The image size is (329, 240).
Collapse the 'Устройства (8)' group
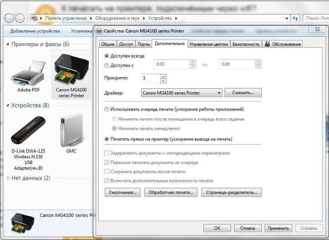tap(8, 105)
